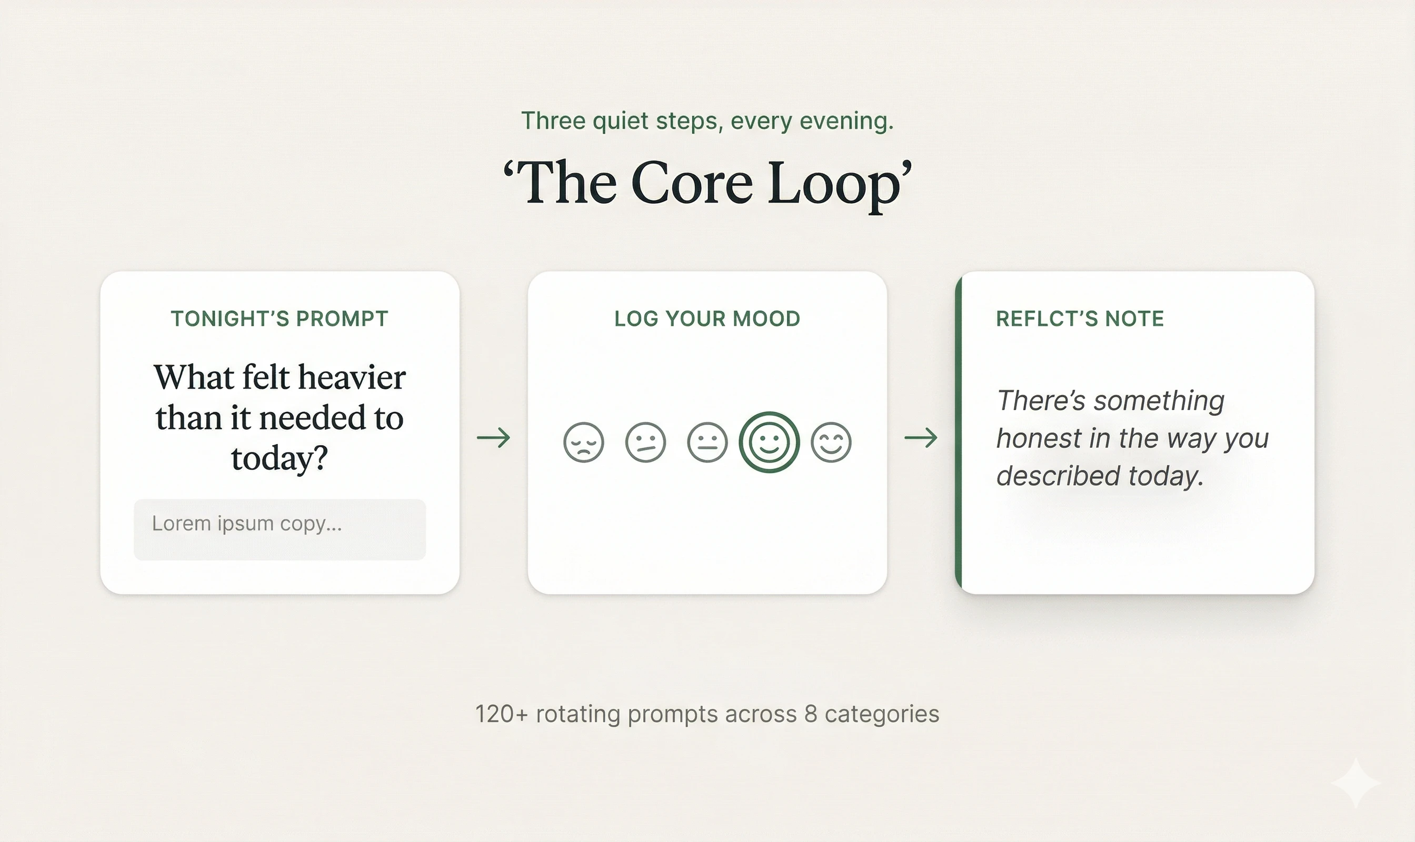Select the happiest smiling-eyes mood face
1415x842 pixels.
tap(831, 443)
